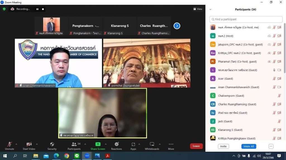Toggle microphone icon for Acer (Guest)
Image resolution: width=286 pixels, height=160 pixels.
[274, 79]
